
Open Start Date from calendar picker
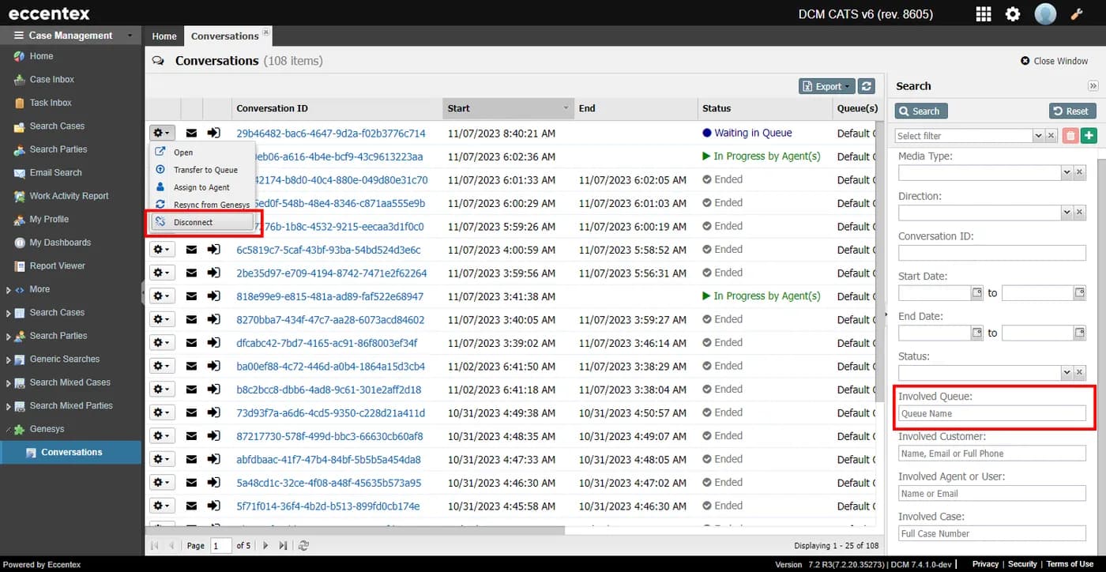pyautogui.click(x=976, y=293)
